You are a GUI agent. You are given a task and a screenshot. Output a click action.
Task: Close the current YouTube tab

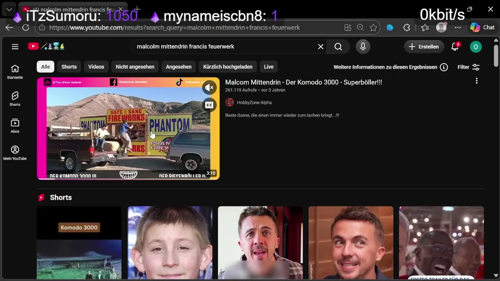120,9
